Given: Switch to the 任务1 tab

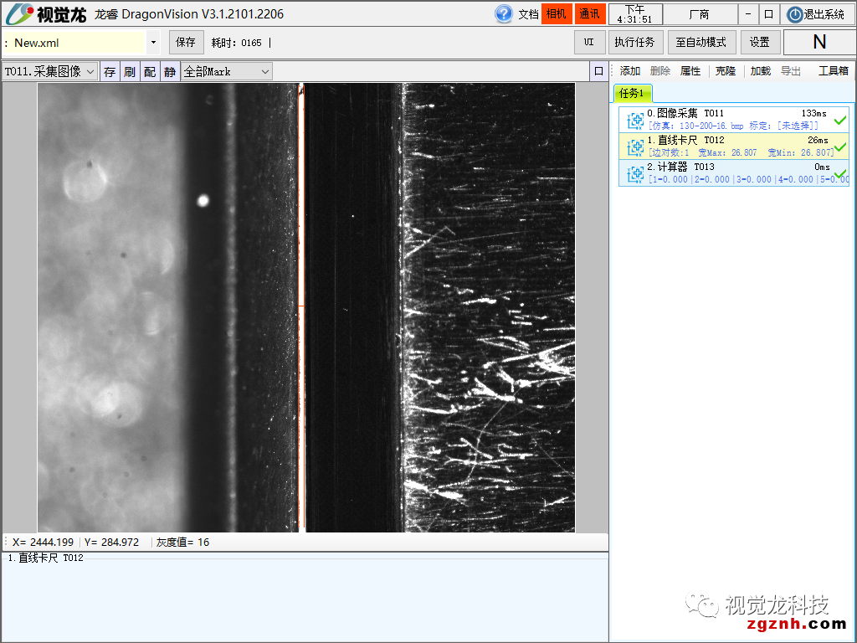Looking at the screenshot, I should 631,93.
